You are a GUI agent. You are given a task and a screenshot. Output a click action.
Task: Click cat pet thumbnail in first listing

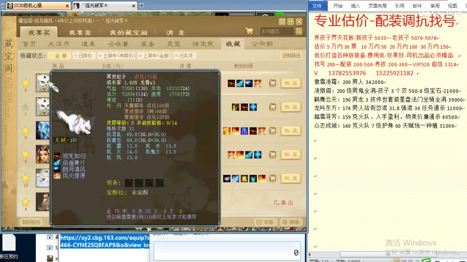click(43, 83)
